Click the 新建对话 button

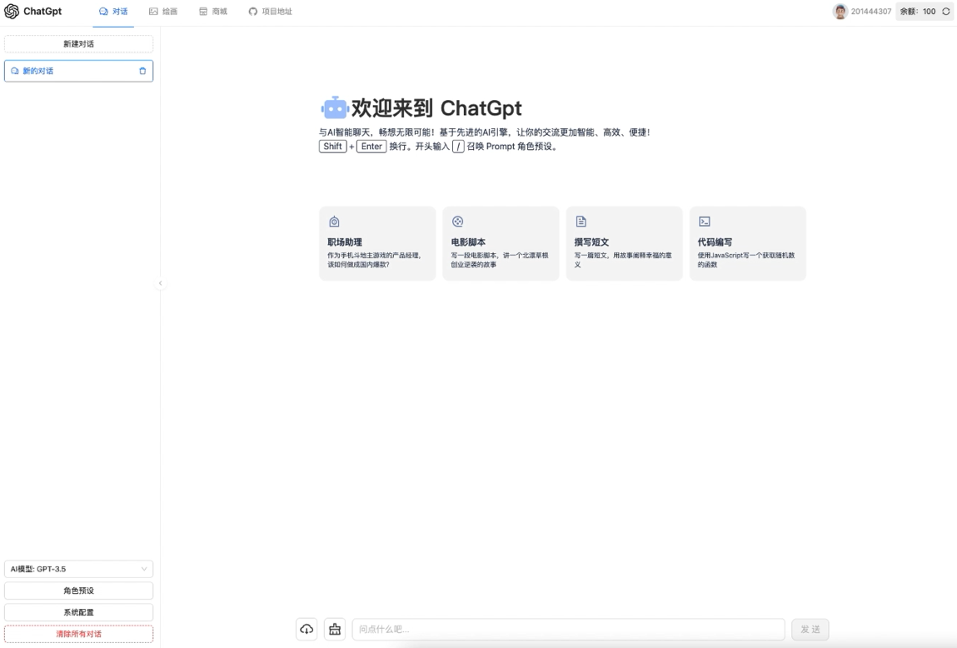pyautogui.click(x=78, y=42)
